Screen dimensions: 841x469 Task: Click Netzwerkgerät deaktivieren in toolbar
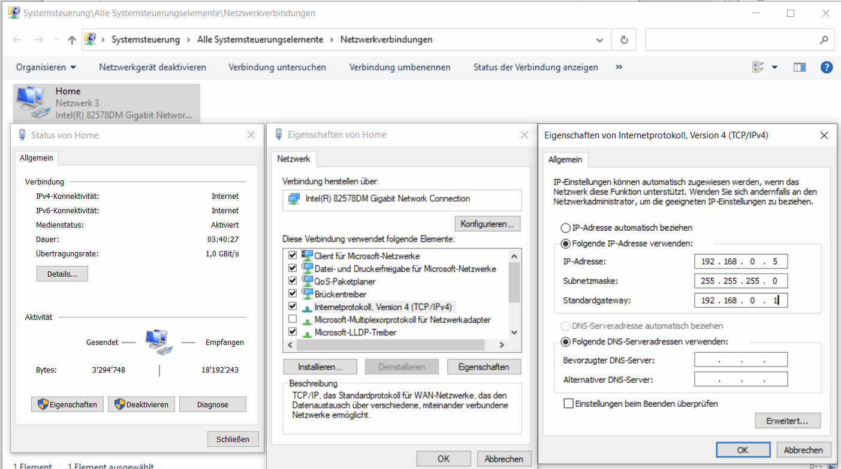pos(152,67)
